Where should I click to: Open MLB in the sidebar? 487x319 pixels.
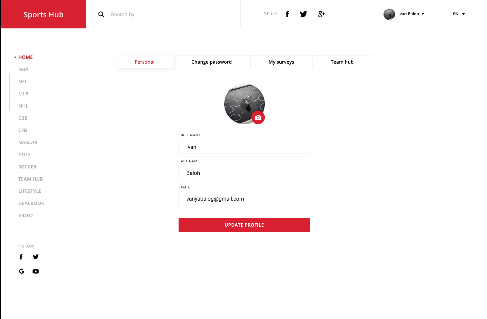tap(23, 94)
